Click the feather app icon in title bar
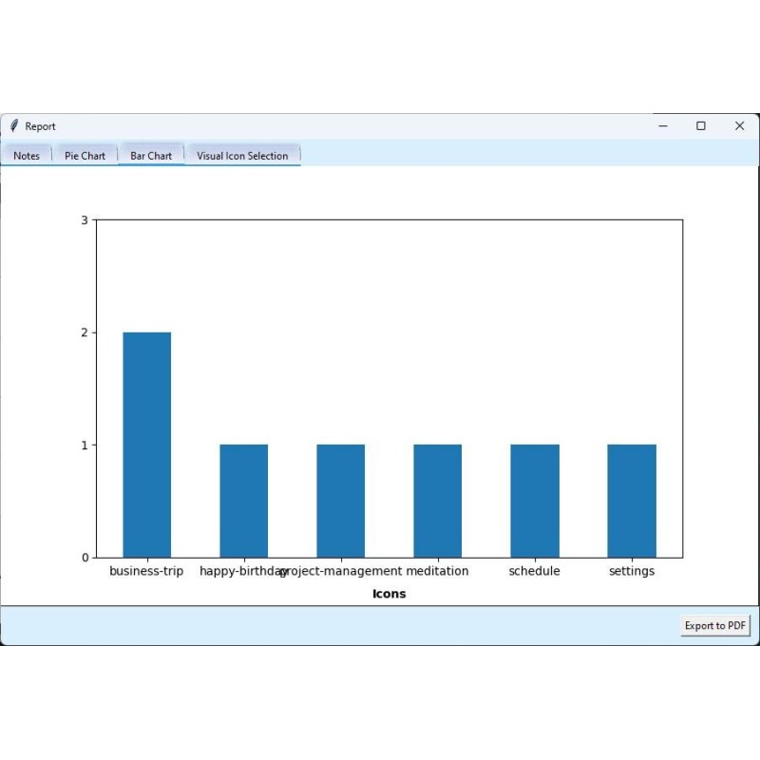This screenshot has width=760, height=760. coord(14,125)
